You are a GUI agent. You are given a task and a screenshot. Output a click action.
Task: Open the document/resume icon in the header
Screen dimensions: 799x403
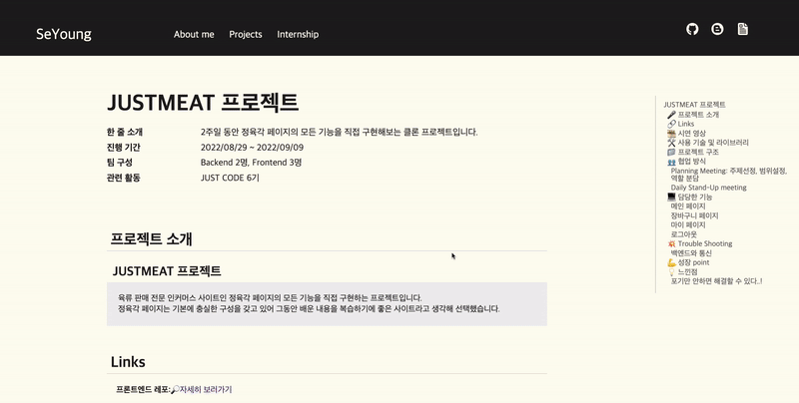point(743,29)
